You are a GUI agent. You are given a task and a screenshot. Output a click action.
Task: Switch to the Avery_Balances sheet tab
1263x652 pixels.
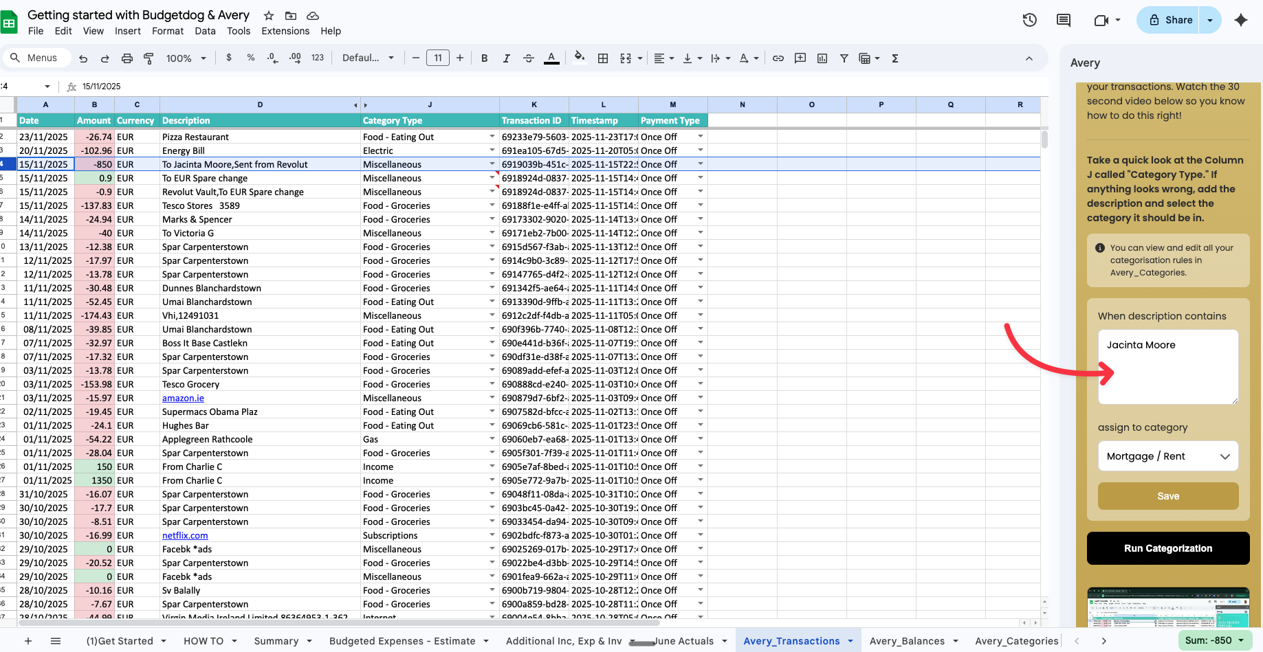click(907, 641)
